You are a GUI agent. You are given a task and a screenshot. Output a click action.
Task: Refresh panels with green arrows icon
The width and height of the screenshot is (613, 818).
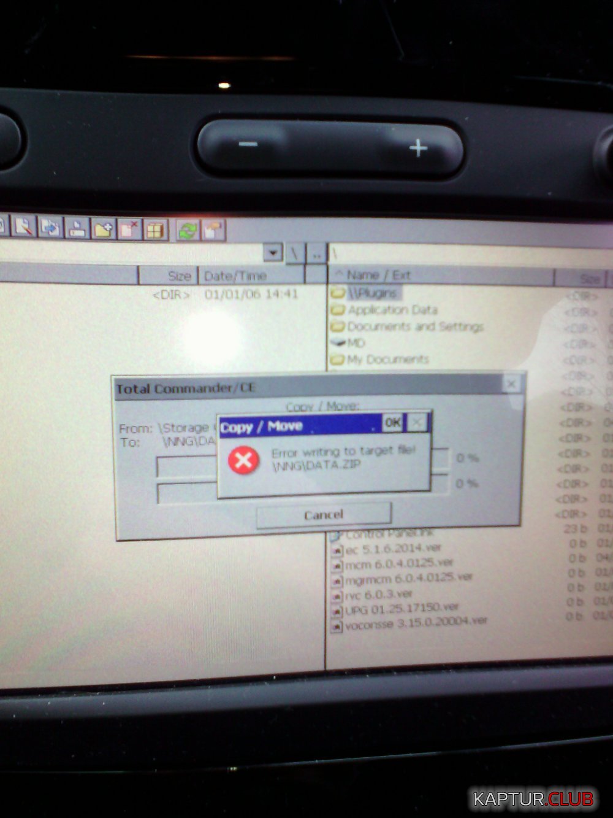(x=188, y=231)
